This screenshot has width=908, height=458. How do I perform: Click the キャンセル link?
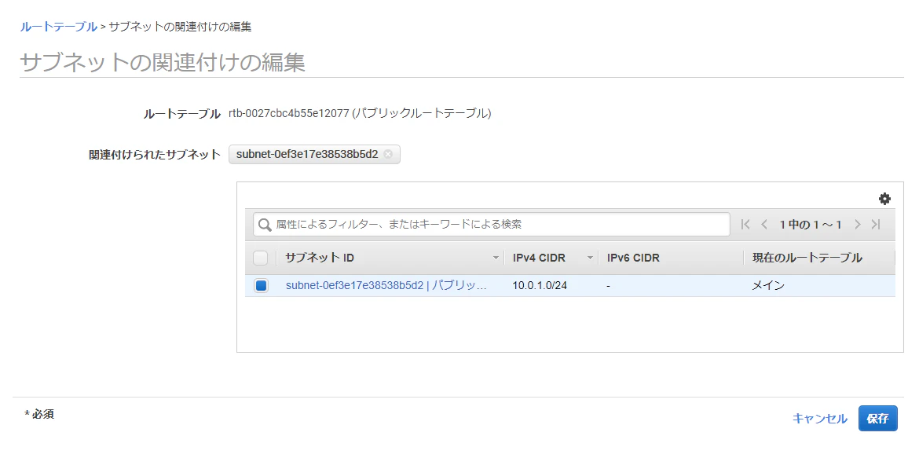pos(819,419)
